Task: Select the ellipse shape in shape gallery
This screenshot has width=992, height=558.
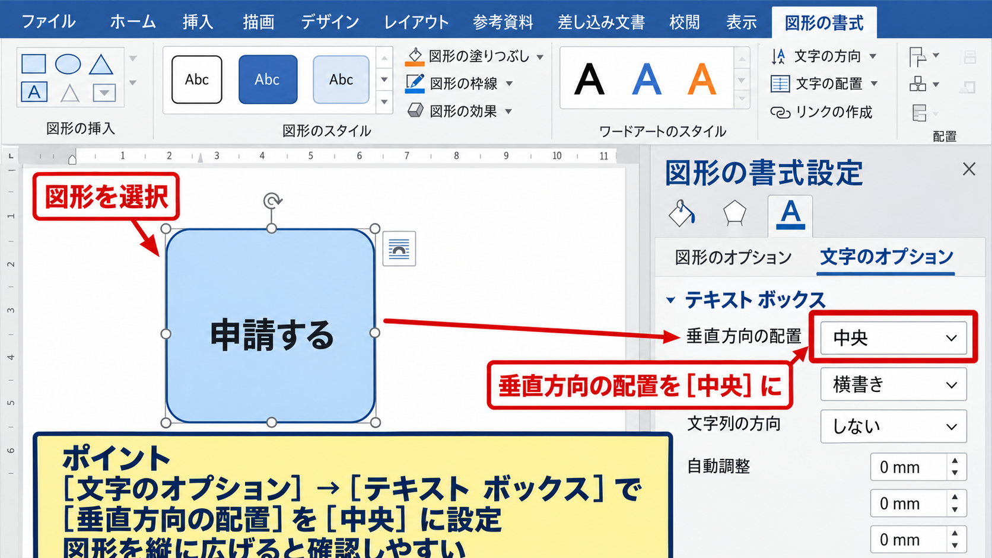Action: [68, 63]
